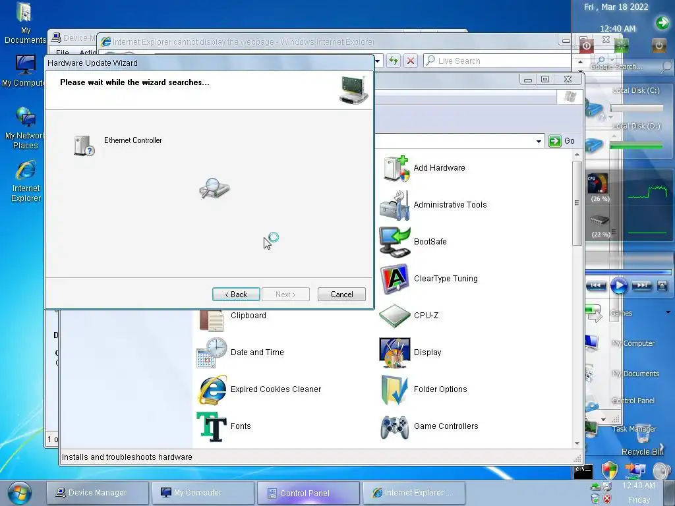Image resolution: width=675 pixels, height=506 pixels.
Task: Click CPU usage meter gadget icon
Action: pyautogui.click(x=598, y=183)
